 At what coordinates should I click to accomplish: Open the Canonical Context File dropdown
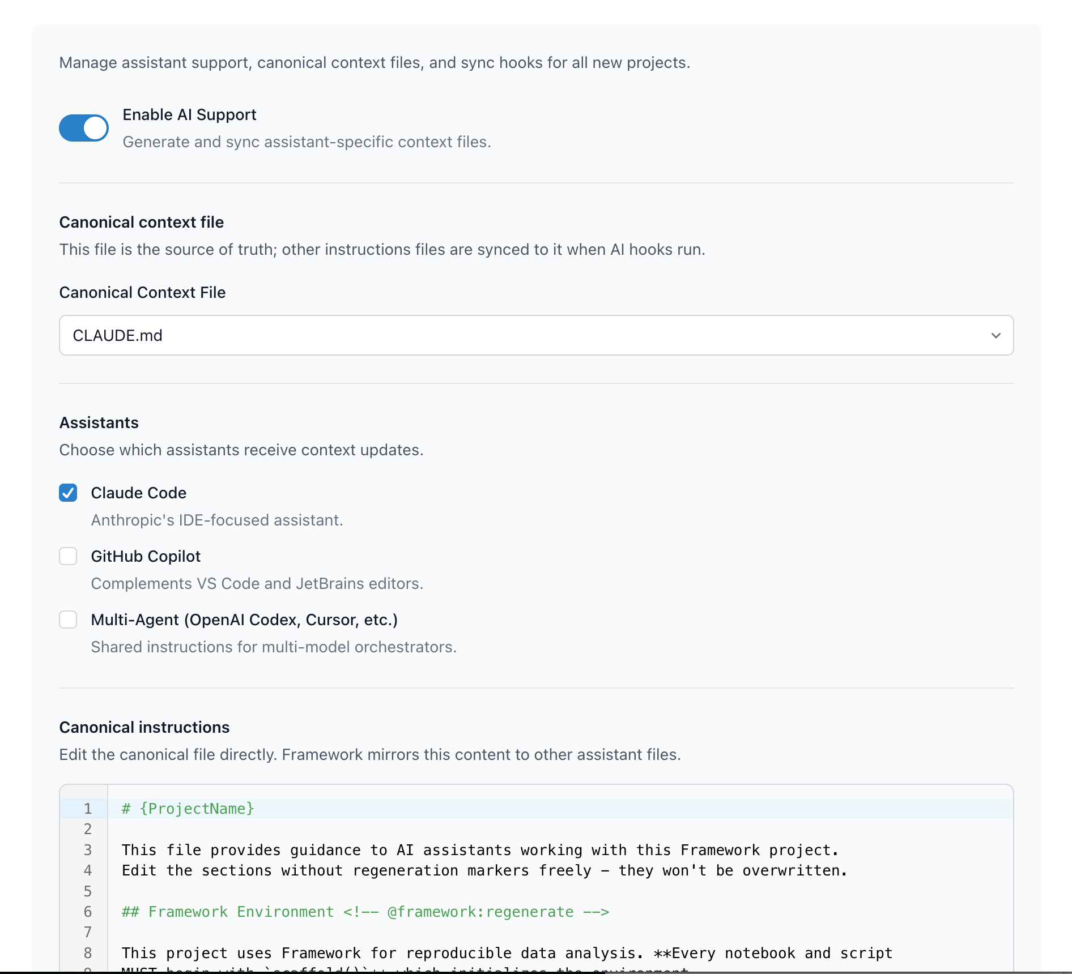point(535,335)
